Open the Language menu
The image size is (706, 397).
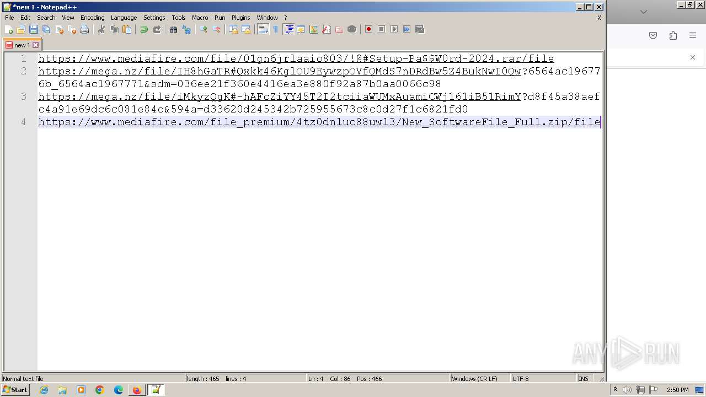124,18
